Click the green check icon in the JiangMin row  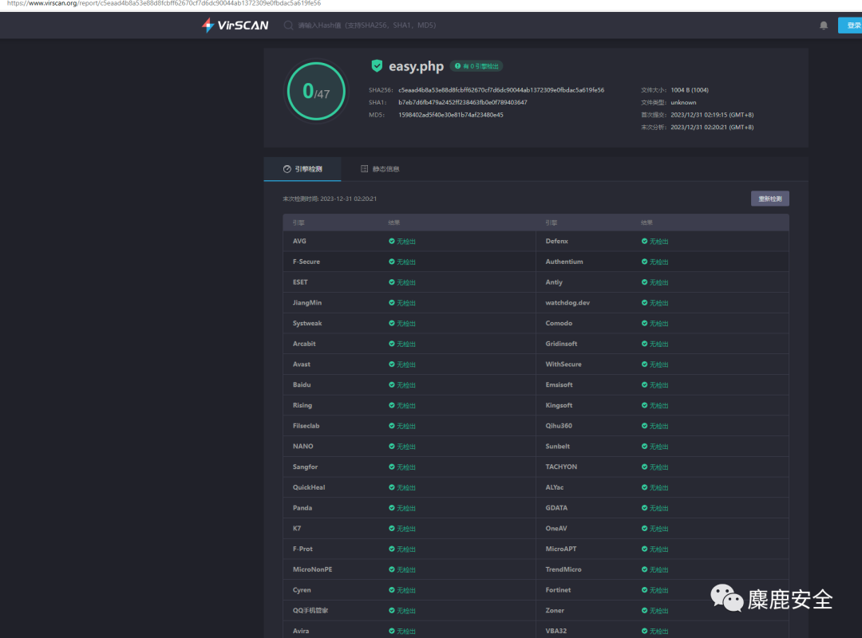tap(391, 303)
